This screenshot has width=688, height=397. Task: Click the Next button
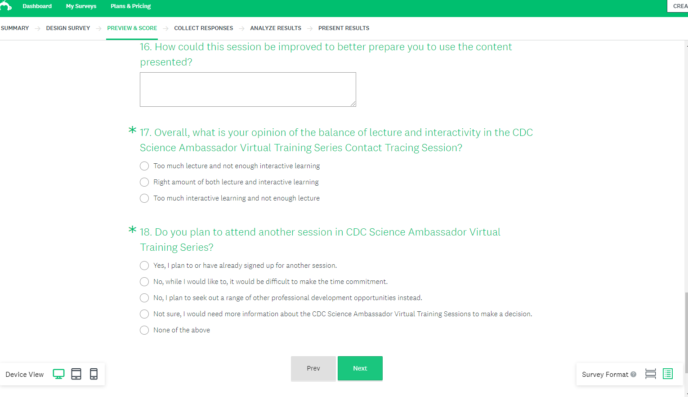(x=360, y=368)
